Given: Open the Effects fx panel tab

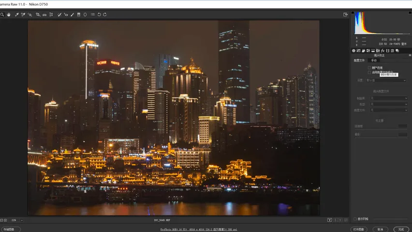Looking at the screenshot, I should (x=383, y=51).
